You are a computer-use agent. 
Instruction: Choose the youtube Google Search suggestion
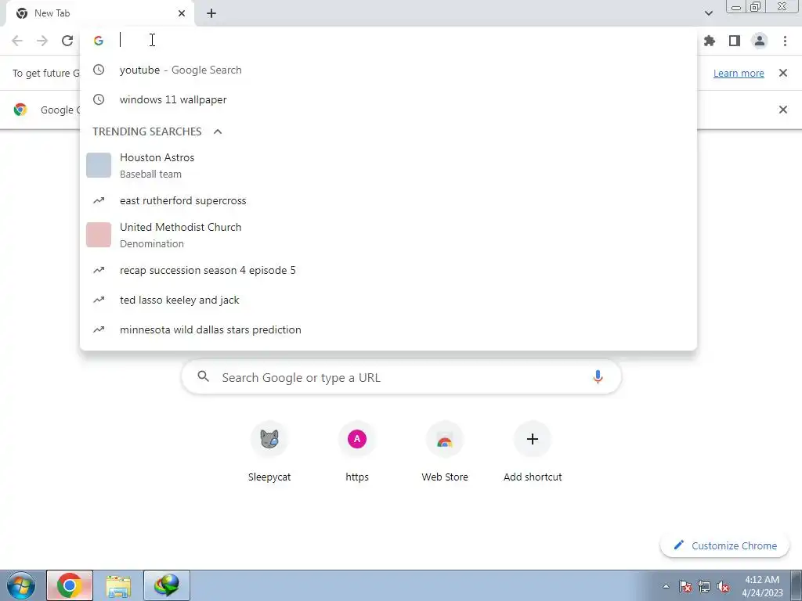pos(388,70)
